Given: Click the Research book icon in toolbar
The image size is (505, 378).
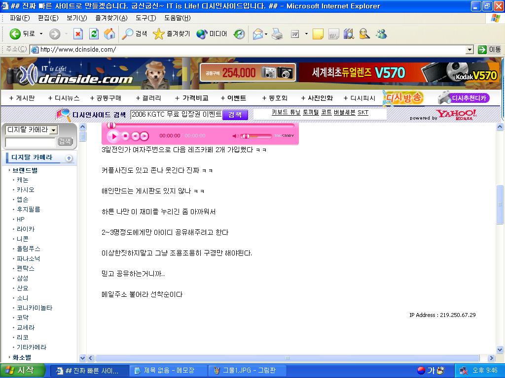Looking at the screenshot, I should coord(349,34).
